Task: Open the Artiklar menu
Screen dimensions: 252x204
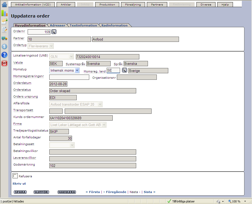Action: pos(66,4)
